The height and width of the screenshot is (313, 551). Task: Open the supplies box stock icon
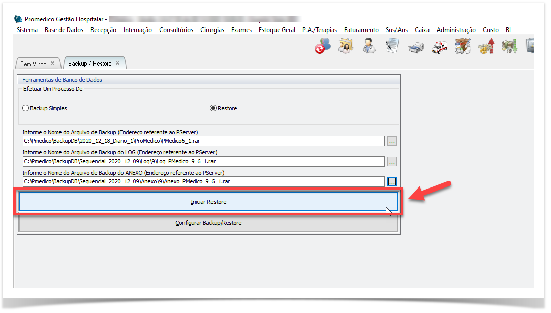coord(463,46)
